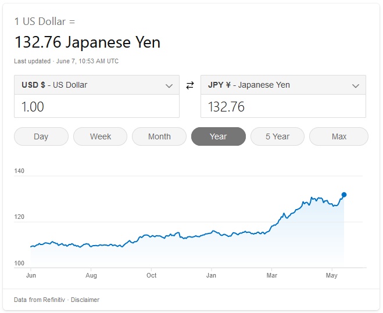
Task: Open the USD currency dropdown chevron
Action: click(x=169, y=85)
